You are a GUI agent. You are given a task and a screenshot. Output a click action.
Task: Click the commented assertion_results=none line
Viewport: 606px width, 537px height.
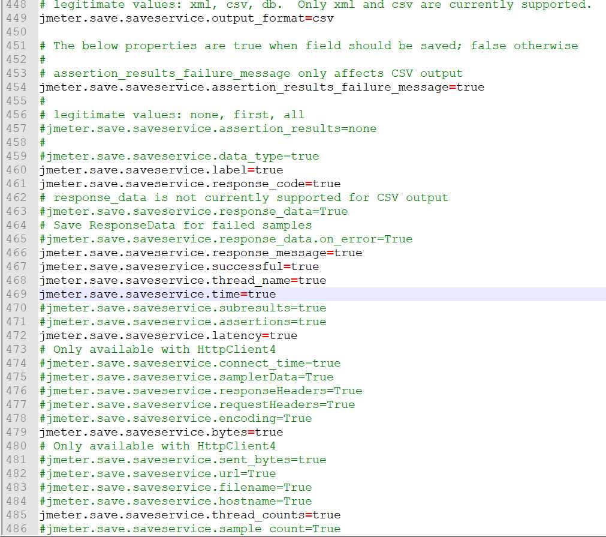click(208, 128)
